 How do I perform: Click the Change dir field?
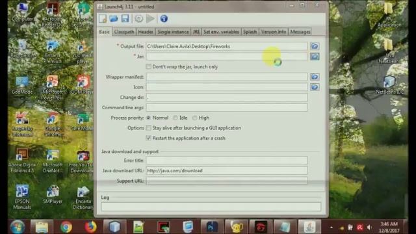(x=227, y=97)
